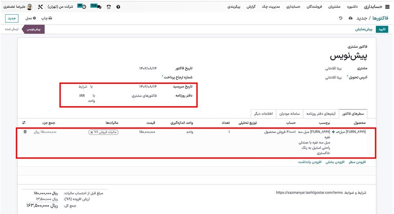This screenshot has width=394, height=214.
Task: Open the مشتری customer field بیتا آقاخانی
Action: (x=333, y=68)
